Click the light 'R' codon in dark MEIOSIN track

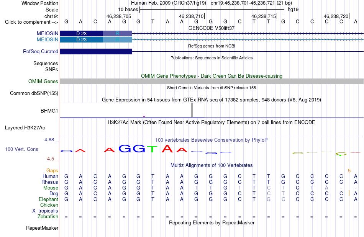pyautogui.click(x=118, y=33)
